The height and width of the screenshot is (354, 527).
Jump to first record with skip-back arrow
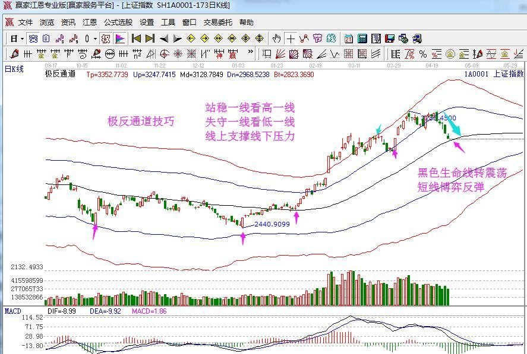136,39
